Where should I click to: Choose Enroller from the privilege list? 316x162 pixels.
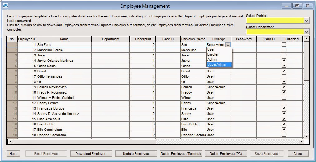tap(219, 54)
